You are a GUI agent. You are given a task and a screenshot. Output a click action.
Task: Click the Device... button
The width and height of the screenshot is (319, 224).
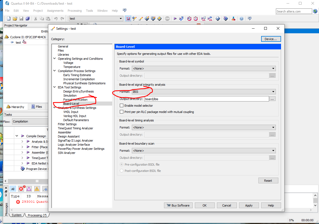click(x=271, y=39)
